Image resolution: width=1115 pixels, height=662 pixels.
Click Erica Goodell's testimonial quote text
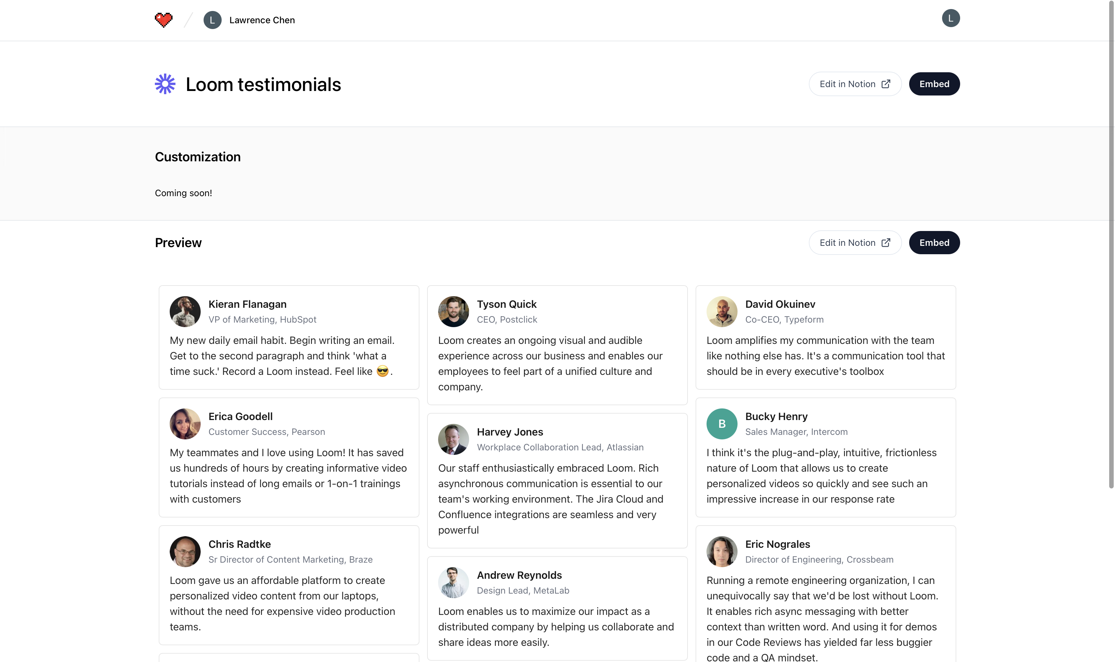(288, 476)
